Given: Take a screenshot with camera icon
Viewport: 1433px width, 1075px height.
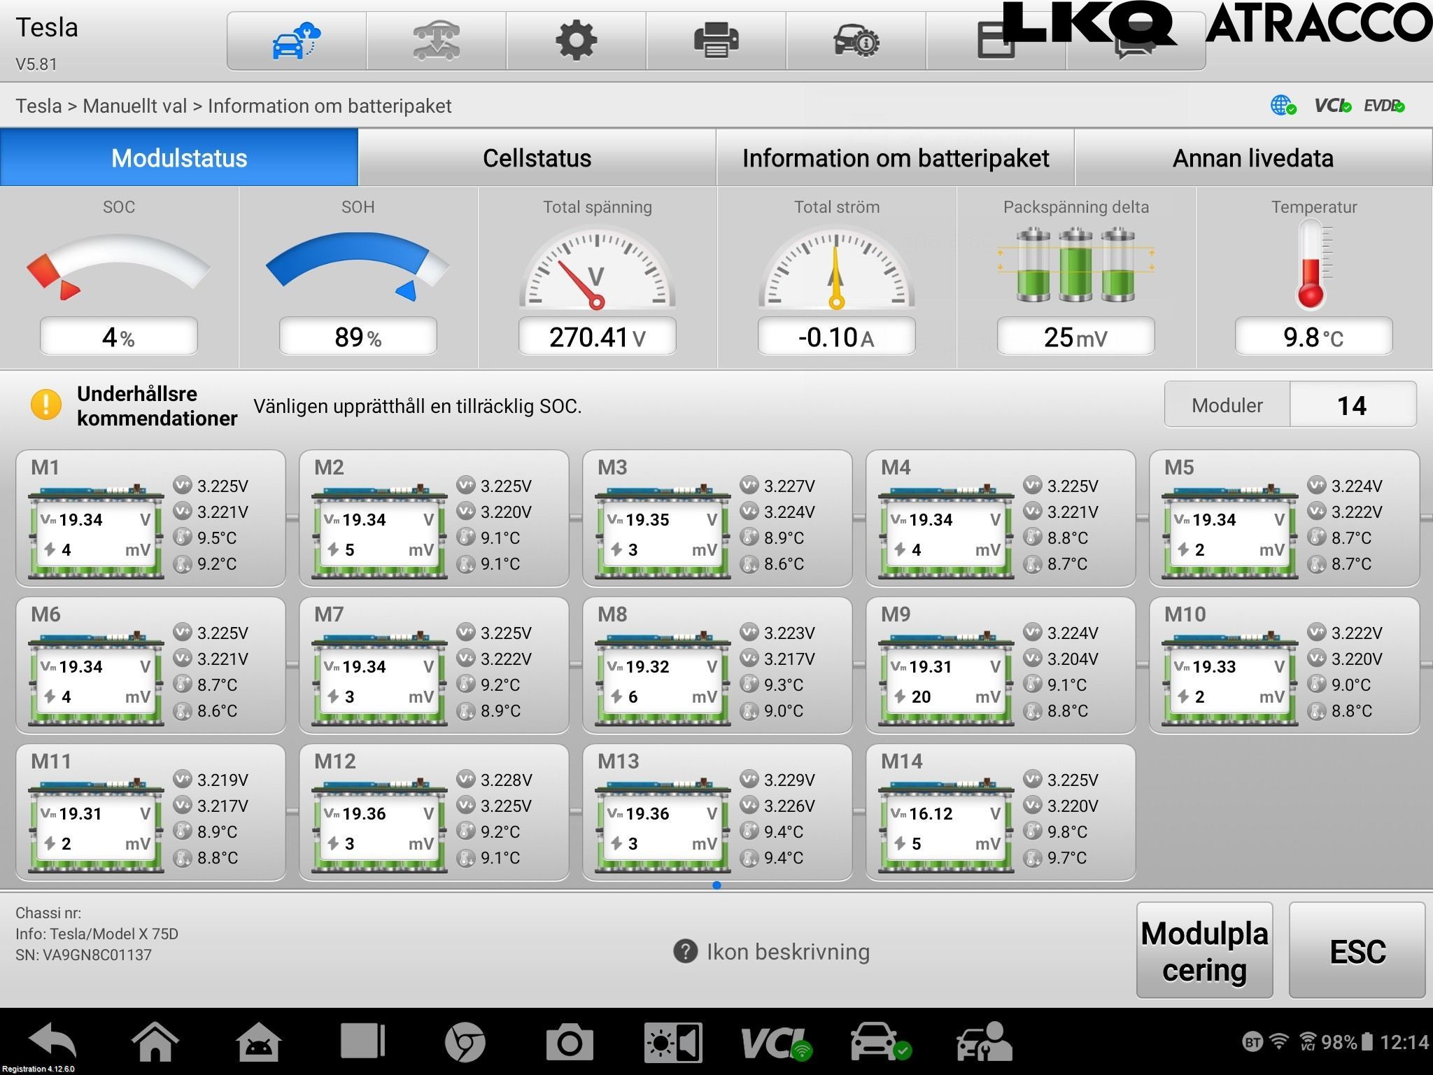Looking at the screenshot, I should pos(570,1043).
